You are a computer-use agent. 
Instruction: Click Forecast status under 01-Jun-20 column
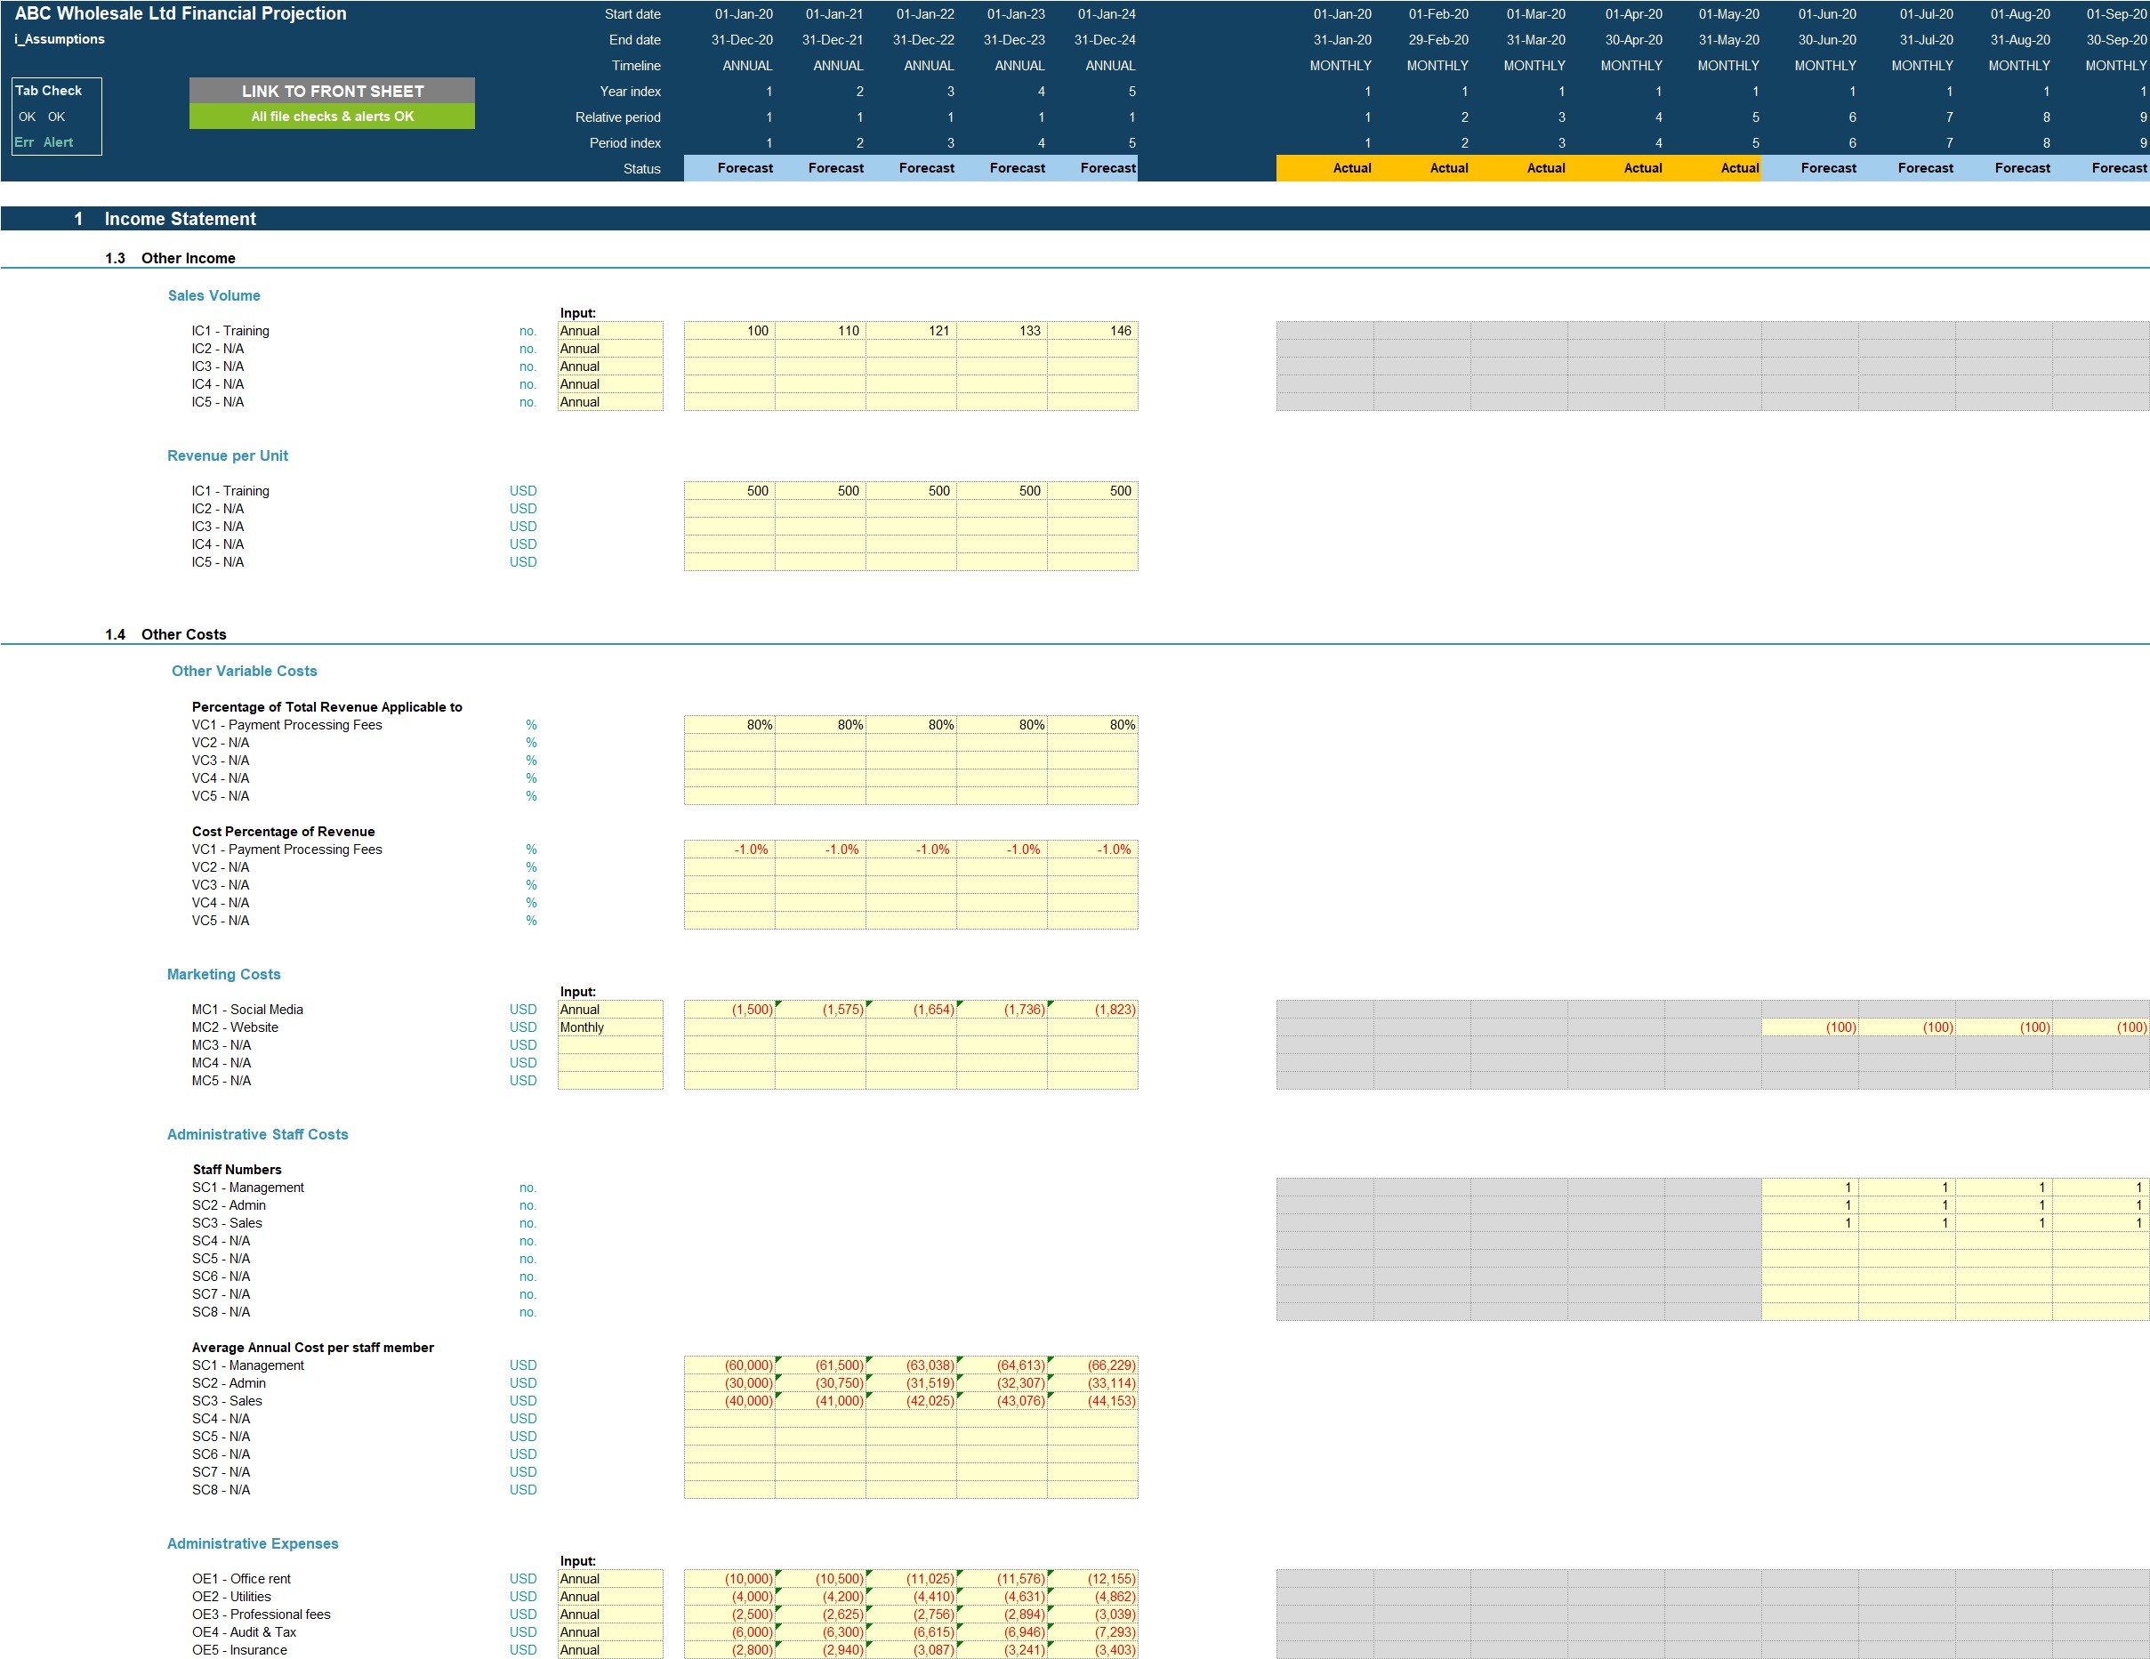(1809, 168)
